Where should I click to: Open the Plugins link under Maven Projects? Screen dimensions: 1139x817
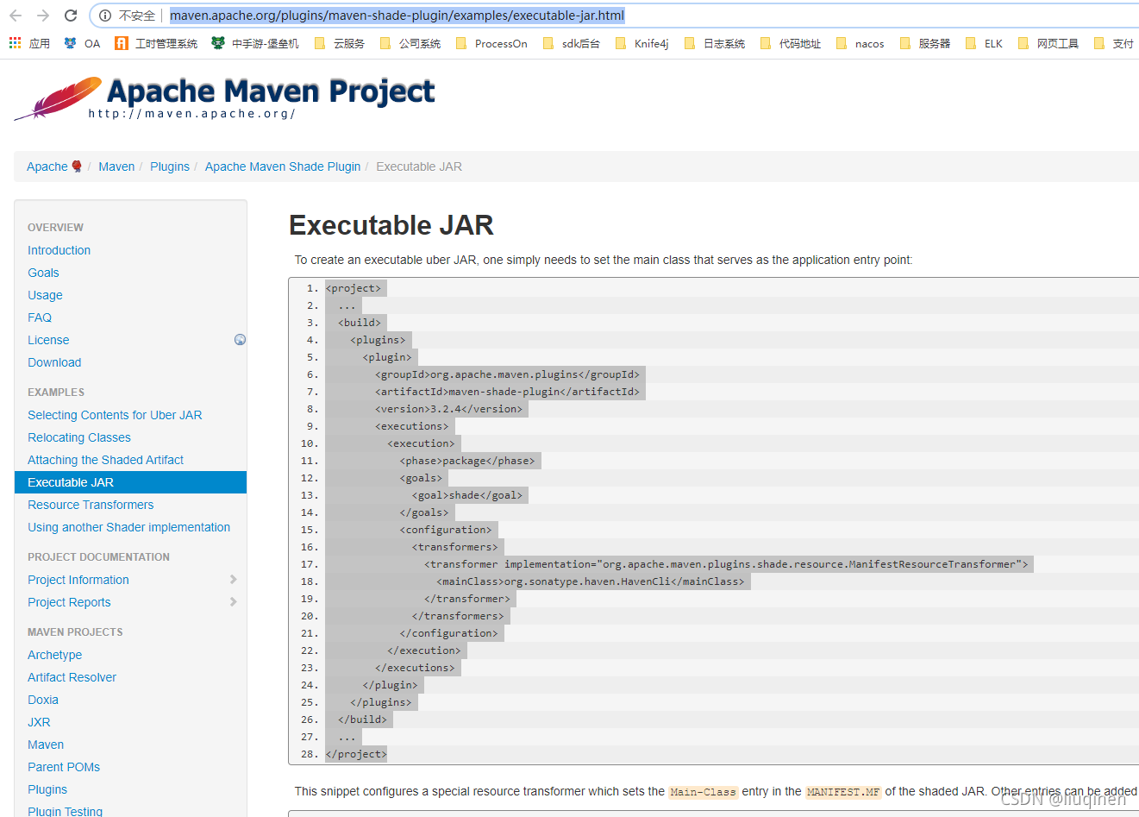(47, 789)
